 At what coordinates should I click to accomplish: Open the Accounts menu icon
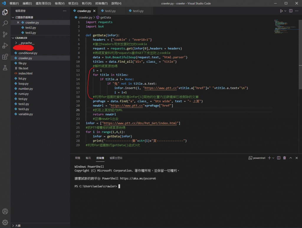click(5, 211)
